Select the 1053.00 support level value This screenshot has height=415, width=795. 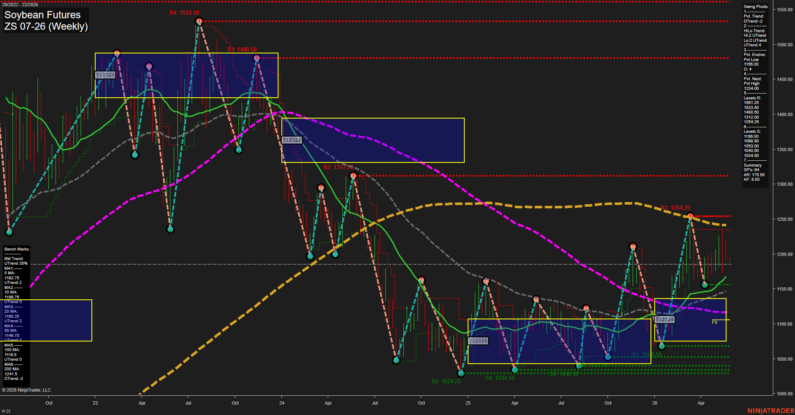751,146
